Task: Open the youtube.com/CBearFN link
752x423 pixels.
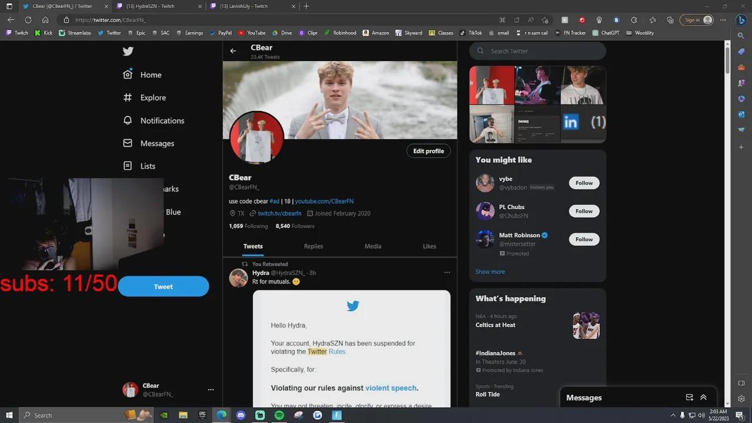Action: click(x=324, y=201)
